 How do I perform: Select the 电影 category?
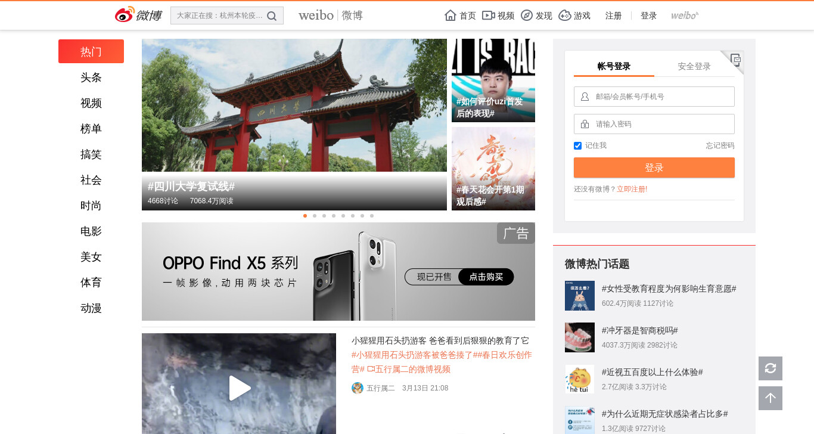91,231
